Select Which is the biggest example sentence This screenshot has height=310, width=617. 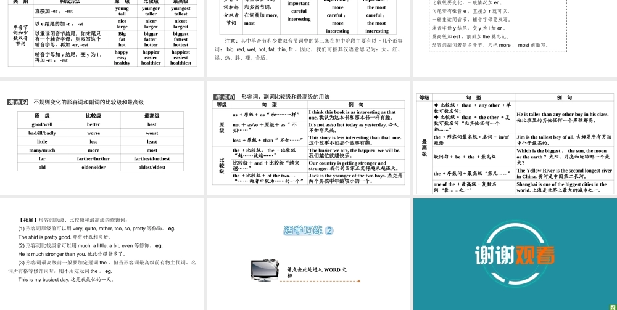(x=565, y=157)
